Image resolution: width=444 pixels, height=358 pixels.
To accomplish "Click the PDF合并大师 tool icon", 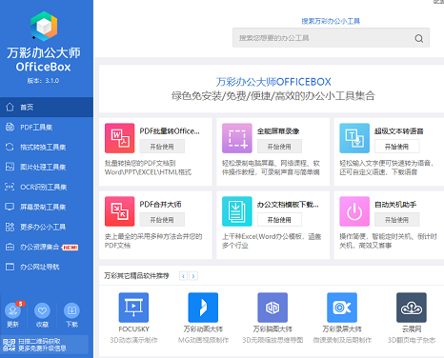I will tap(120, 211).
